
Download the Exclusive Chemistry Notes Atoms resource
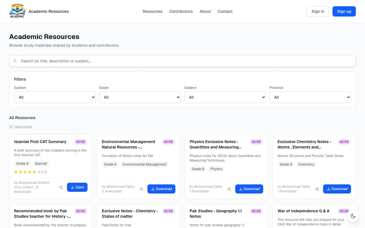coord(337,189)
